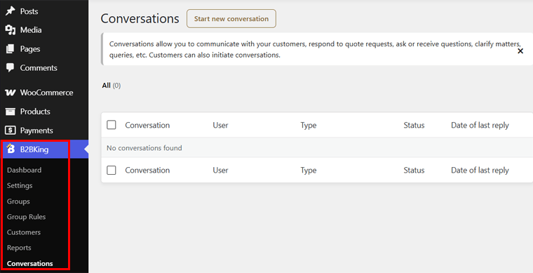Click the Status label in table footer
Viewport: 533px width, 273px height.
(x=414, y=171)
